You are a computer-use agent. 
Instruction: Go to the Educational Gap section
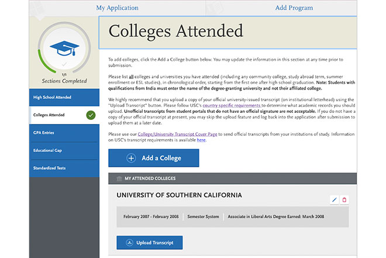point(47,151)
